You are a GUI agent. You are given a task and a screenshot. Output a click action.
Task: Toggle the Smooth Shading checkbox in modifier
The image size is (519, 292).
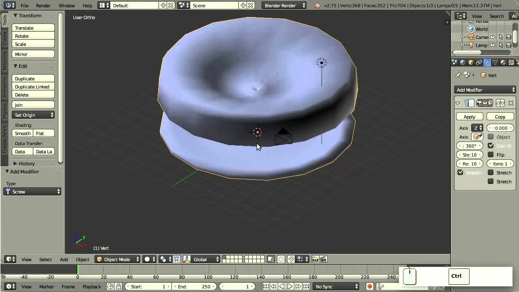click(461, 173)
